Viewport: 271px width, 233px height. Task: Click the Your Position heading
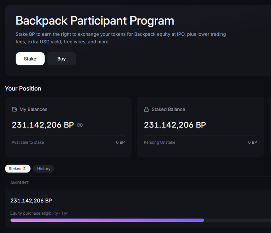[23, 88]
